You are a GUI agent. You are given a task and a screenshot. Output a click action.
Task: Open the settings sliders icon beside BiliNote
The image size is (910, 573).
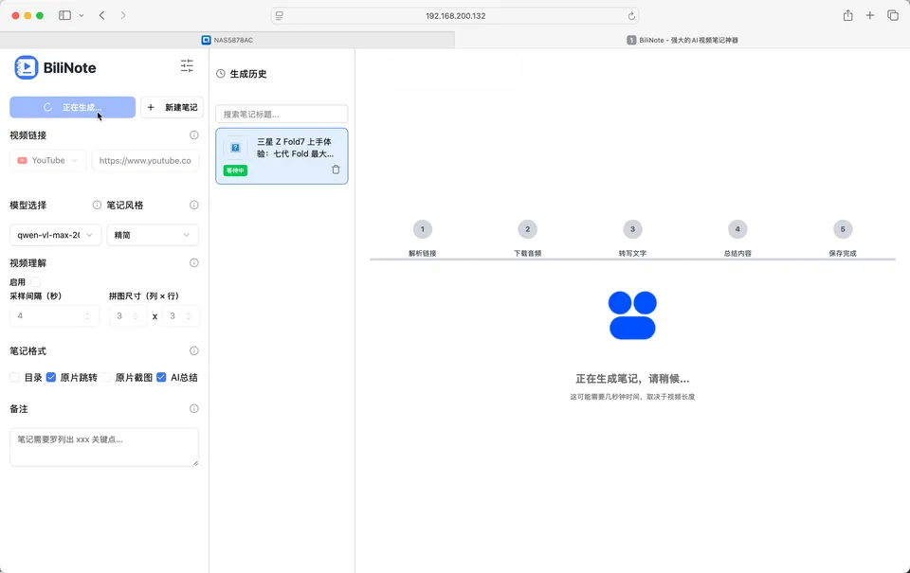(187, 66)
